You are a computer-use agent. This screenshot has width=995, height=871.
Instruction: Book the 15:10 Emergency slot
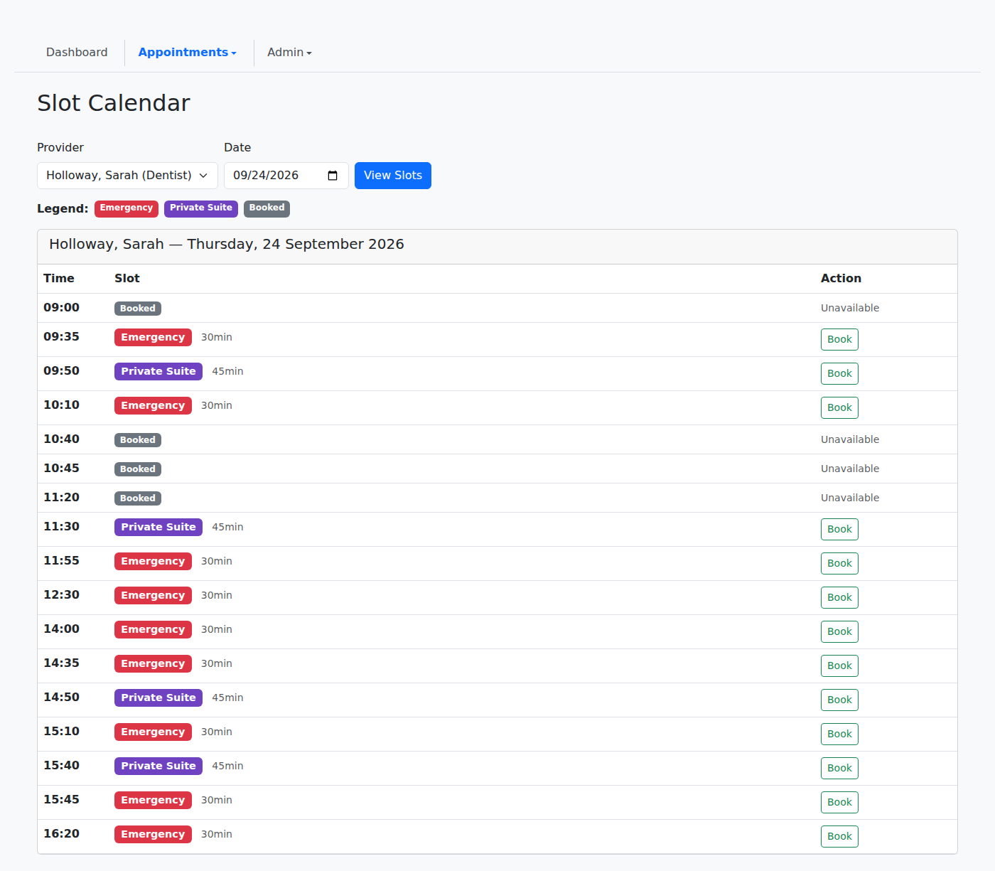coord(839,734)
